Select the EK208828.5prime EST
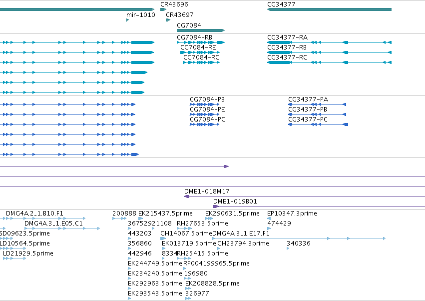425x301 pixels. [x=212, y=284]
